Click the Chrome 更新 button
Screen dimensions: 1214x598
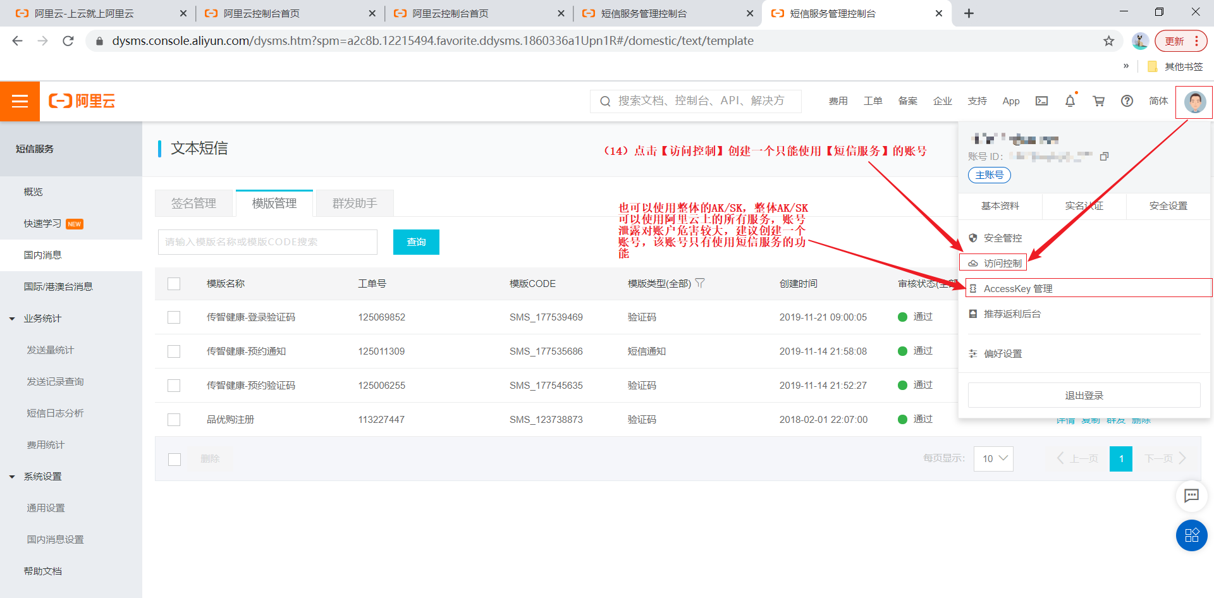(1180, 41)
